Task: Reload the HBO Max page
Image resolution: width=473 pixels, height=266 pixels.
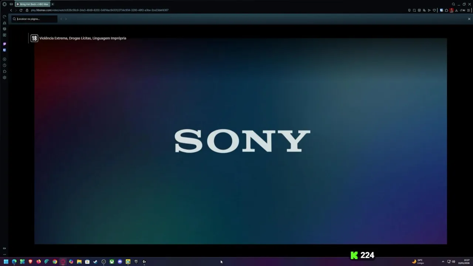Action: coord(21,10)
